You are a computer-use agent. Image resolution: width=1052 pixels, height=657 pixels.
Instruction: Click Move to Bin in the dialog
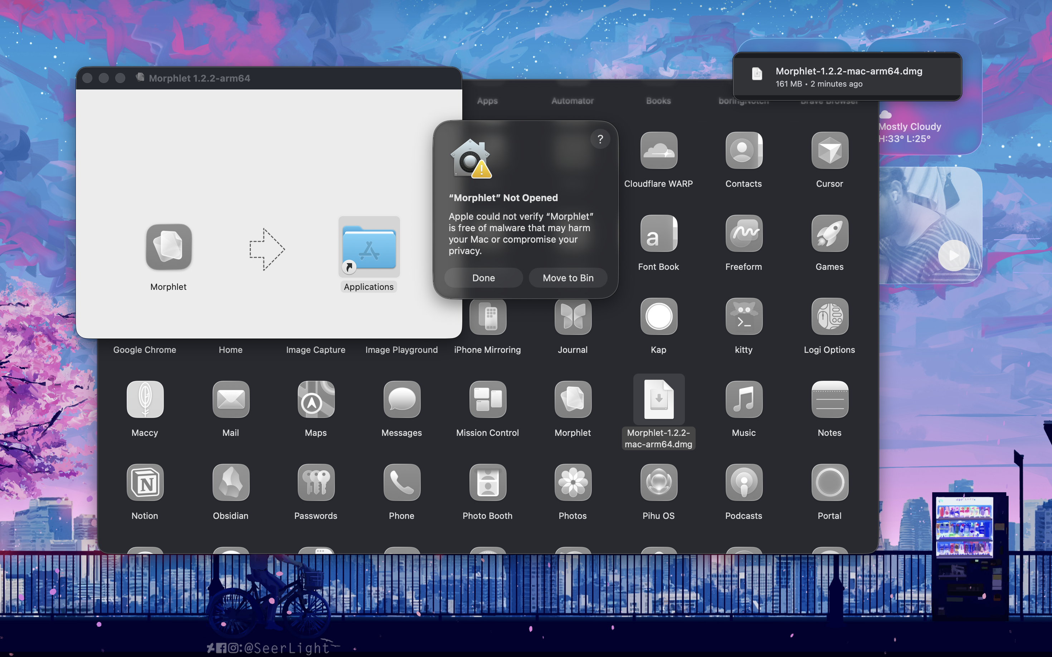[568, 278]
